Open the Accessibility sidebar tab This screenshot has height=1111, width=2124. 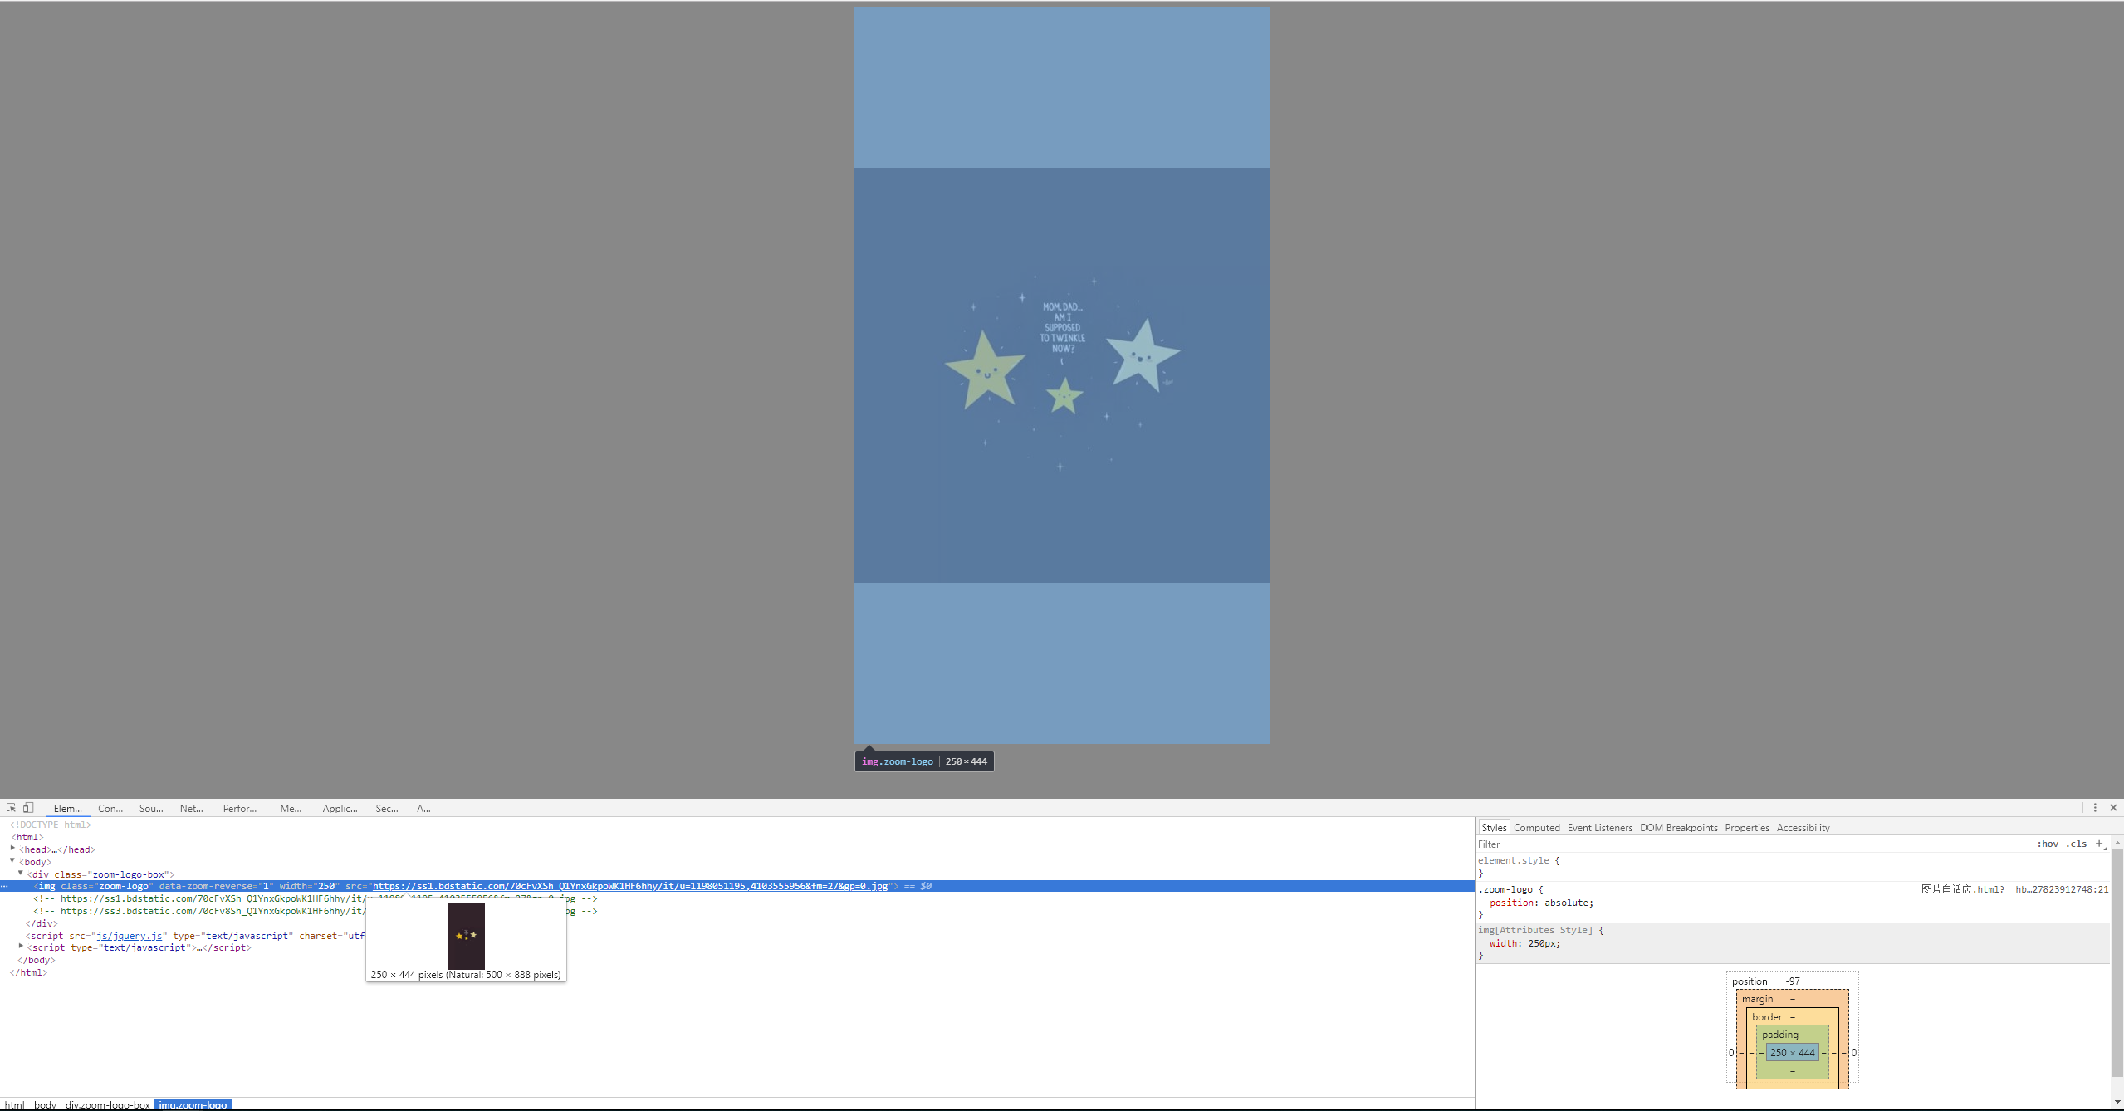(x=1803, y=827)
